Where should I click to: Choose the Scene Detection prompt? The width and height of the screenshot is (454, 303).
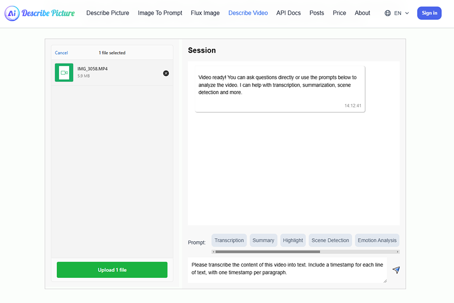(x=331, y=241)
